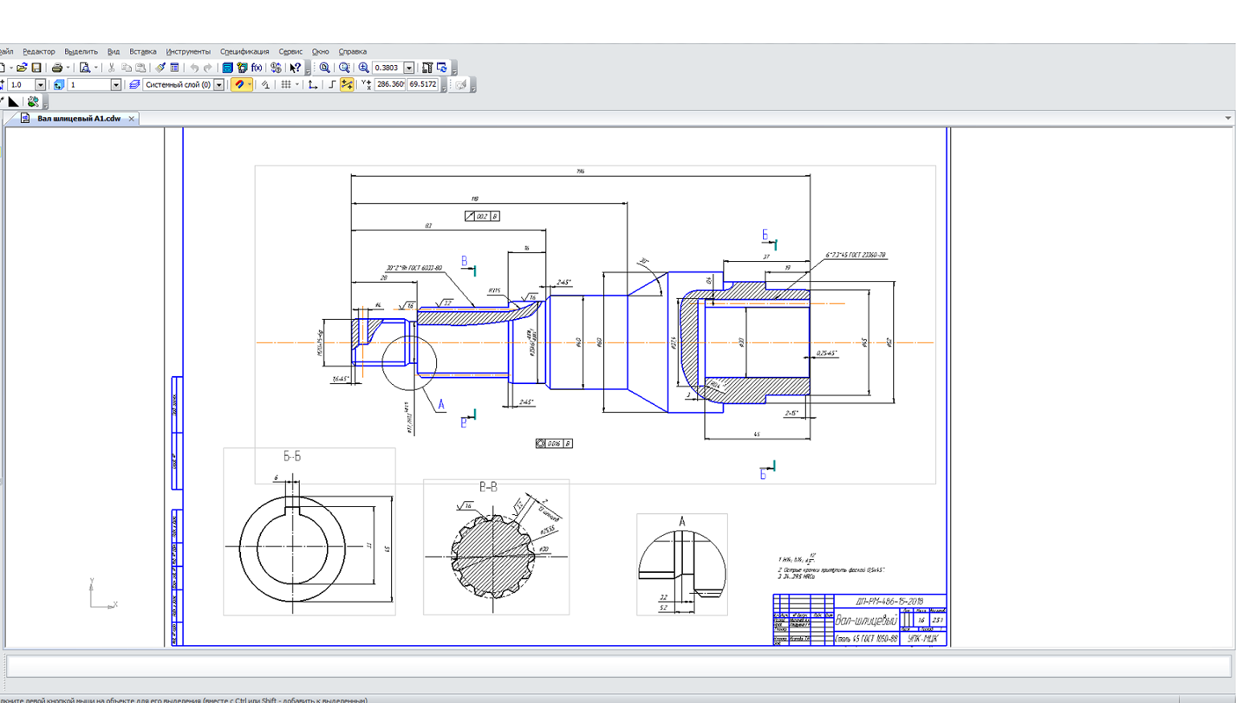Click the What's This help cursor icon

tap(295, 68)
